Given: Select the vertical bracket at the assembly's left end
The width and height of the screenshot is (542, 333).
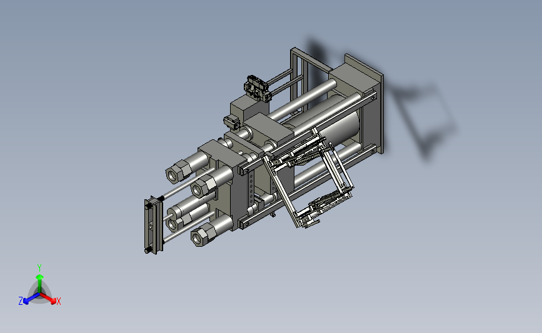Looking at the screenshot, I should [x=153, y=226].
